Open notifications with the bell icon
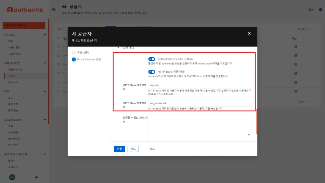The width and height of the screenshot is (325, 183). click(320, 10)
